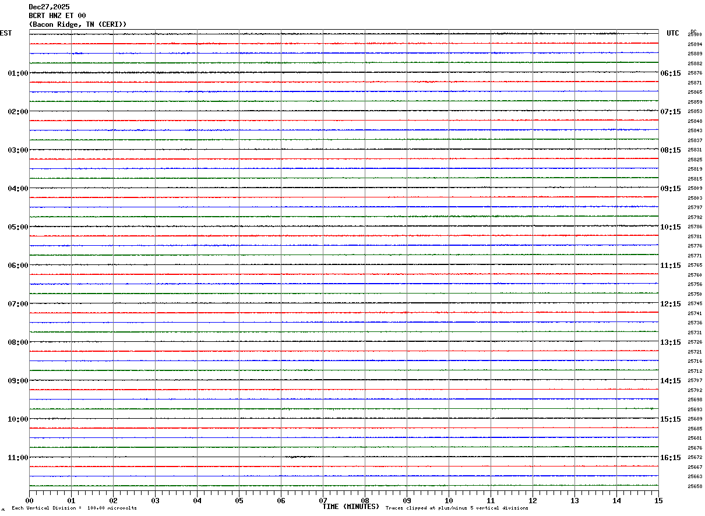Click "Each Vertical Division = 100.00 microvolts" note
This screenshot has width=705, height=516.
74,508
